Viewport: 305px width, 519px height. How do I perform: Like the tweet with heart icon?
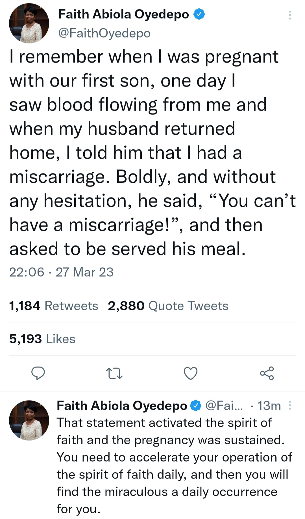coord(191,373)
